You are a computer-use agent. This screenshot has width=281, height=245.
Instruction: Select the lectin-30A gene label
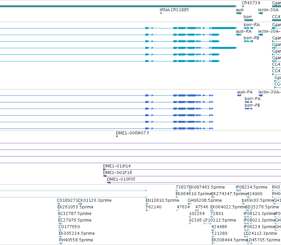268,10
